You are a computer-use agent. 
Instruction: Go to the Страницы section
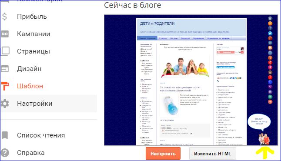point(33,51)
